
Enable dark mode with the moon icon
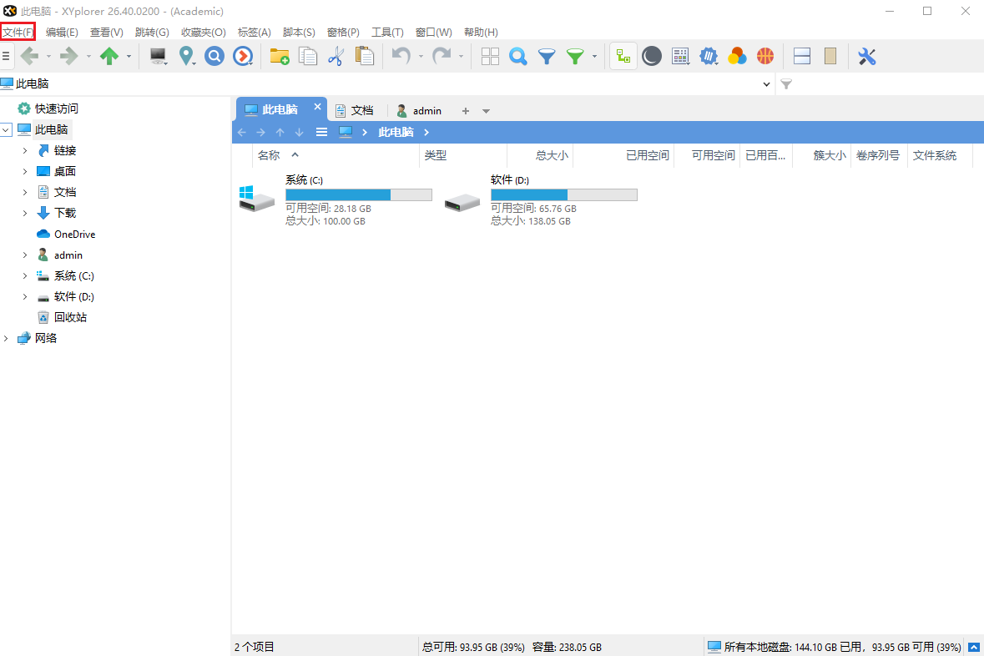pos(652,56)
